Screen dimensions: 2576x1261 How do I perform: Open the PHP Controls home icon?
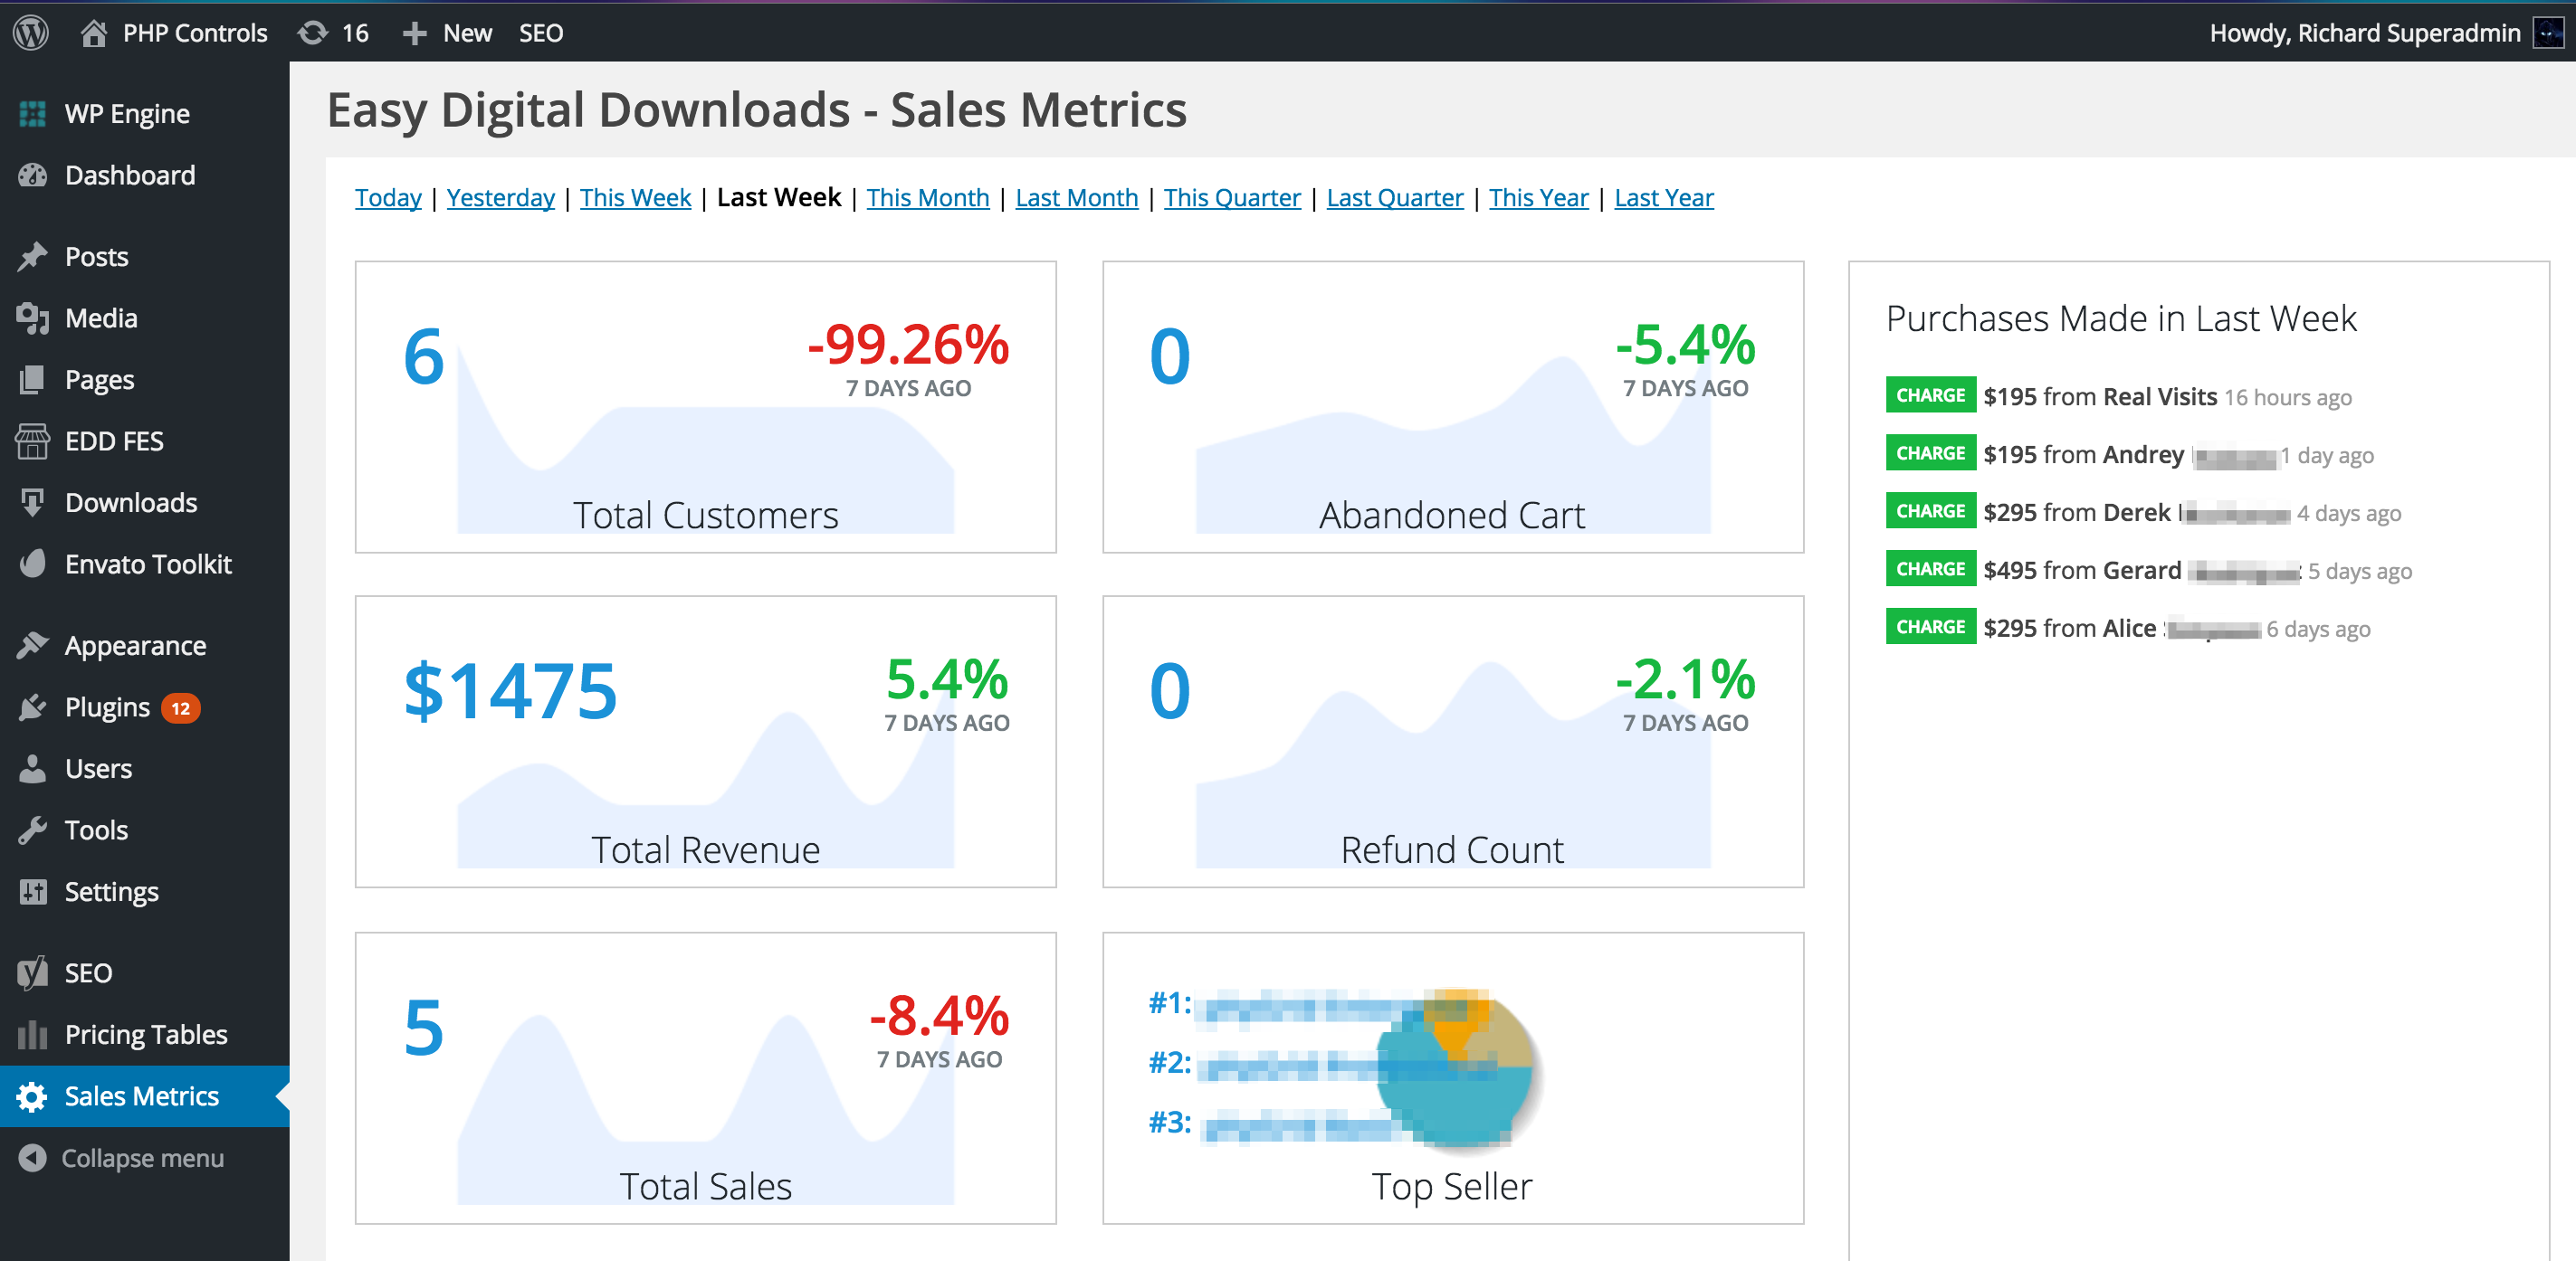(x=93, y=33)
